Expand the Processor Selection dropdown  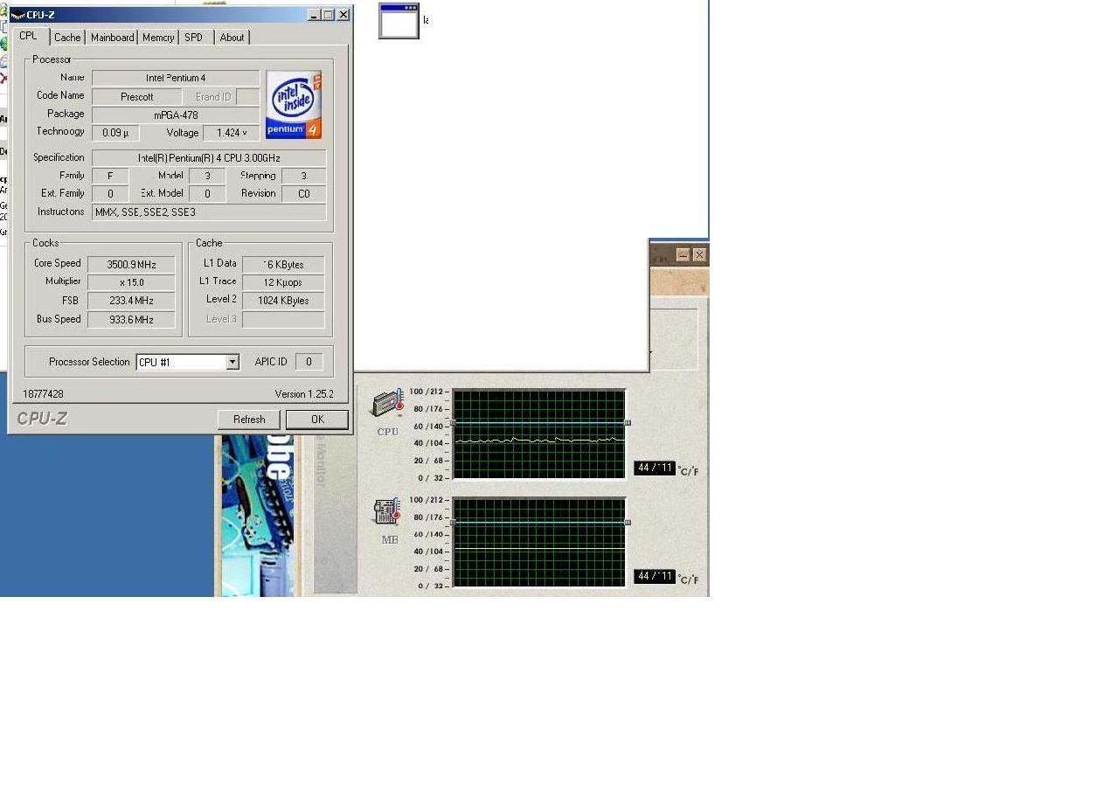232,362
